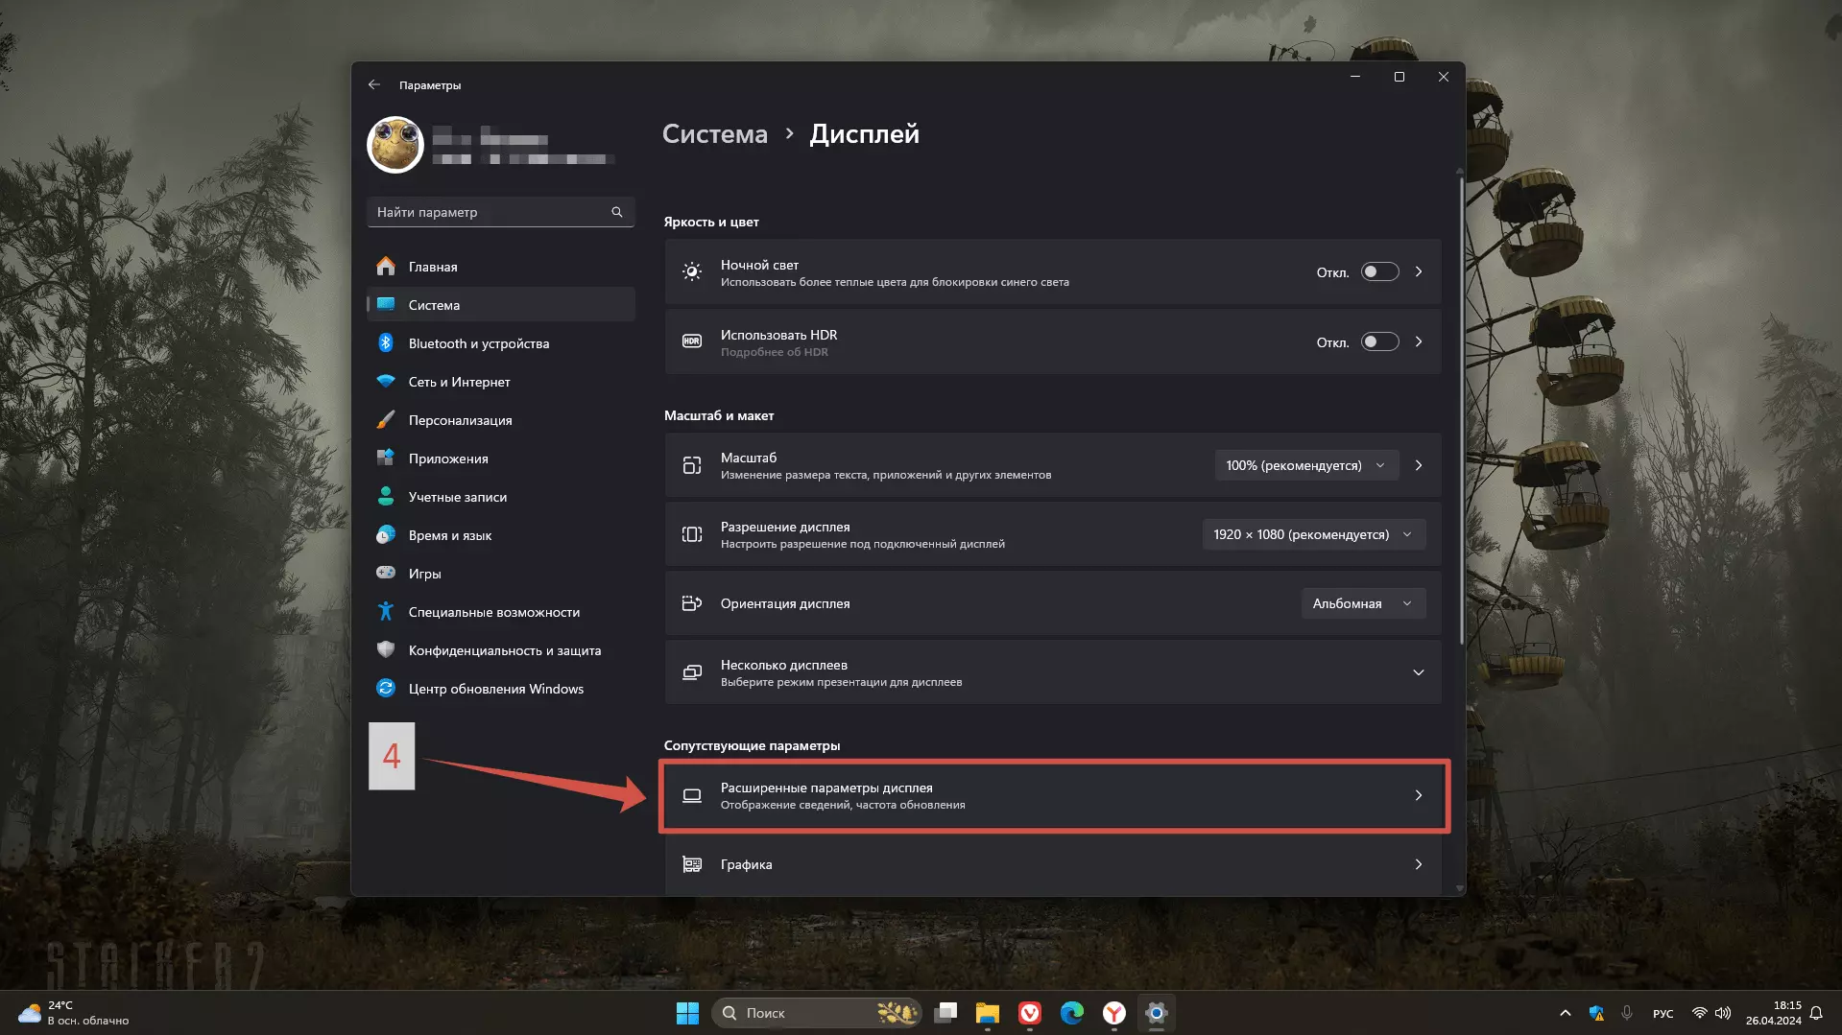Click the search magnifier in the settings search box
Image resolution: width=1842 pixels, height=1035 pixels.
617,212
